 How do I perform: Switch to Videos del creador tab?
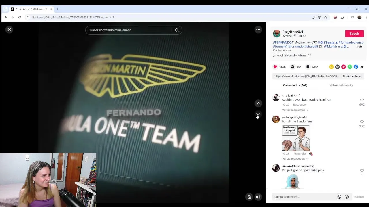(x=341, y=85)
